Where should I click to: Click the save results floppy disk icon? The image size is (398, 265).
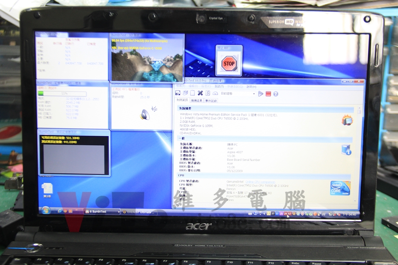pyautogui.click(x=178, y=93)
